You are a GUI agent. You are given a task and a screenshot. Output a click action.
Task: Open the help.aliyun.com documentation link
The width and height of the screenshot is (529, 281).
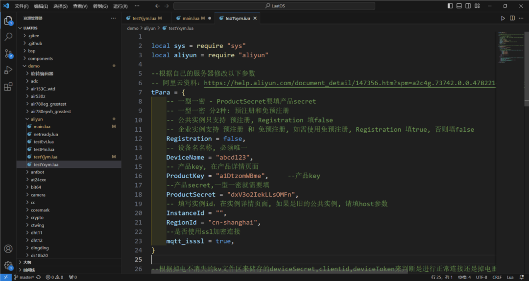pos(350,83)
